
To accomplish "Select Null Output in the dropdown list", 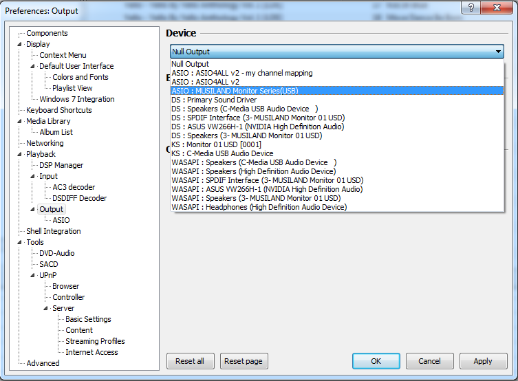I will [x=337, y=64].
